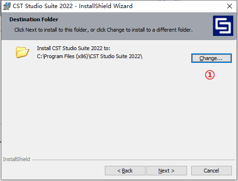
Task: Open the Change... destination folder dialog
Action: coord(212,58)
